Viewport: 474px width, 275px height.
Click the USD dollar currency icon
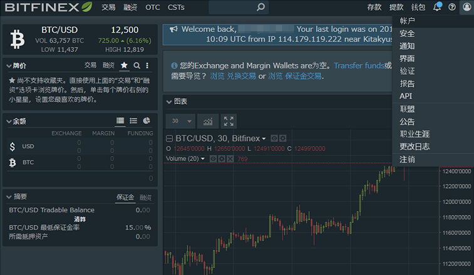12,147
